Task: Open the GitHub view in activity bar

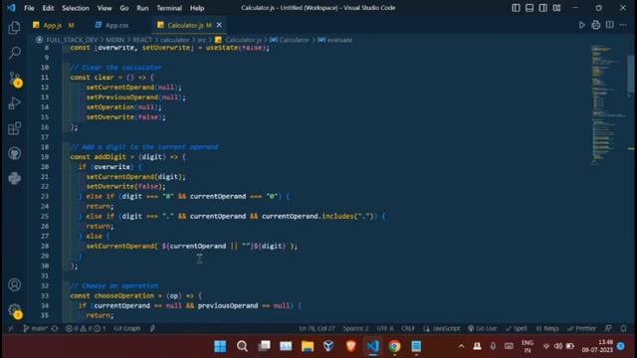Action: (15, 153)
